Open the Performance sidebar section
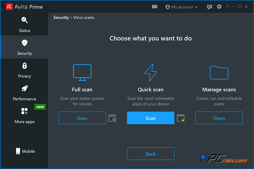The width and height of the screenshot is (254, 169). point(24,93)
